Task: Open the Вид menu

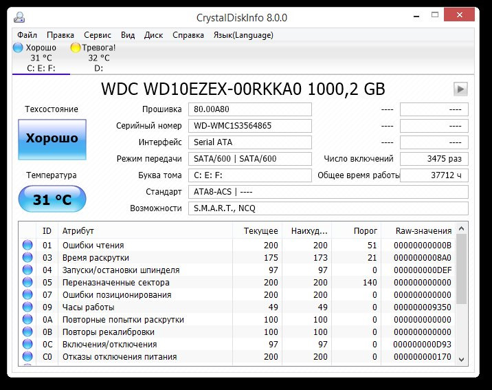Action: [128, 35]
